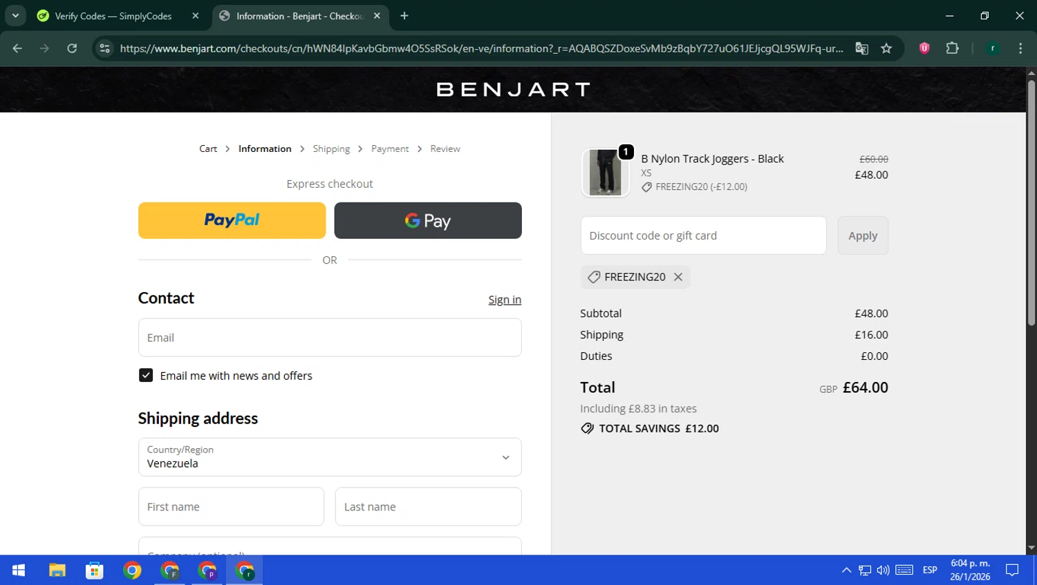Click the Discount code or gift card field
The height and width of the screenshot is (585, 1037).
[703, 236]
